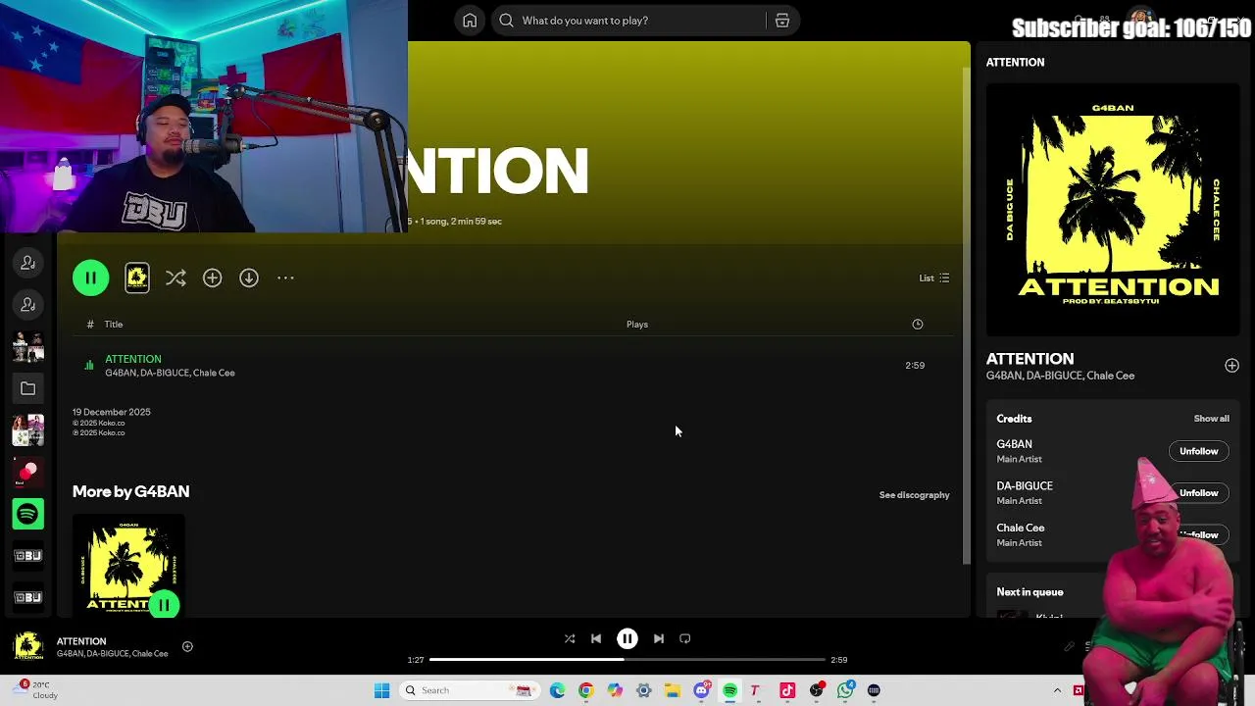The width and height of the screenshot is (1255, 706).
Task: Open TikTok from the taskbar
Action: (x=787, y=690)
